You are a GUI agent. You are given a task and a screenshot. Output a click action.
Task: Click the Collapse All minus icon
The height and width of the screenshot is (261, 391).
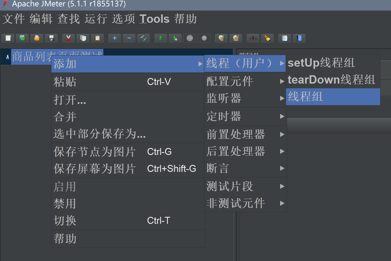[129, 38]
